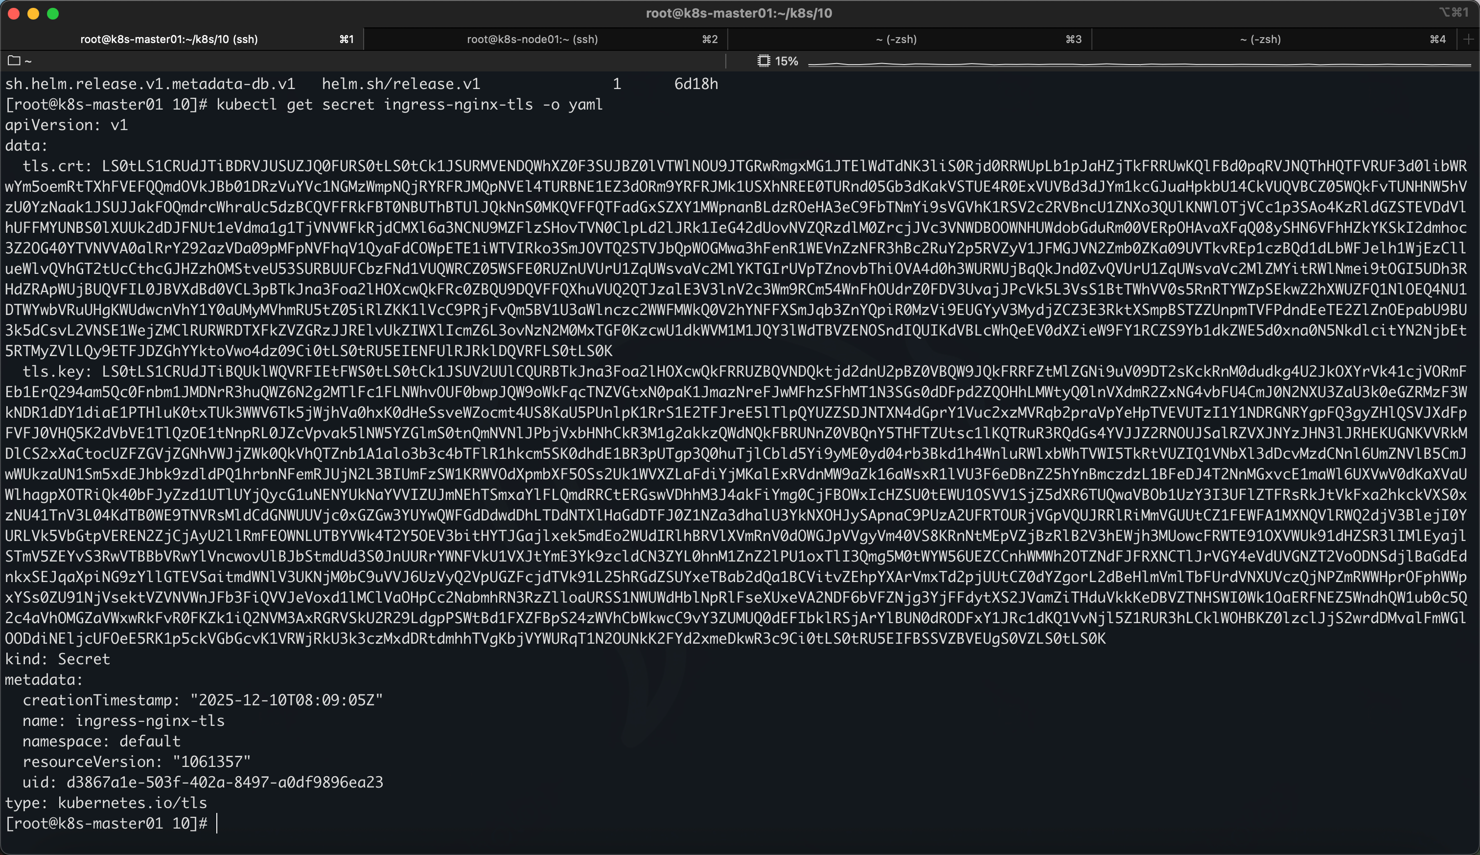Click the window title root@k8s-master01:~/k8s/10
The height and width of the screenshot is (855, 1480).
[739, 13]
